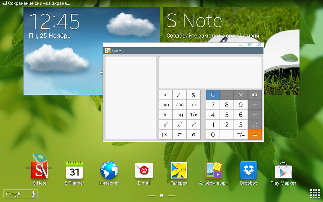This screenshot has width=323, height=202.
Task: Tap the ln key
Action: (166, 115)
